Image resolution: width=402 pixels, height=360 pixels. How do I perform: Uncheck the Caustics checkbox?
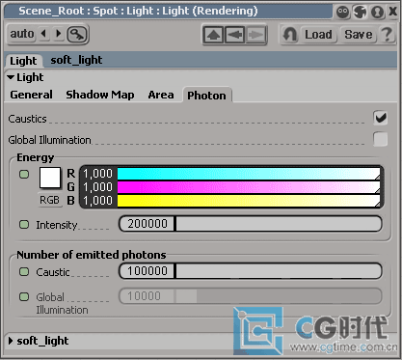pyautogui.click(x=381, y=118)
